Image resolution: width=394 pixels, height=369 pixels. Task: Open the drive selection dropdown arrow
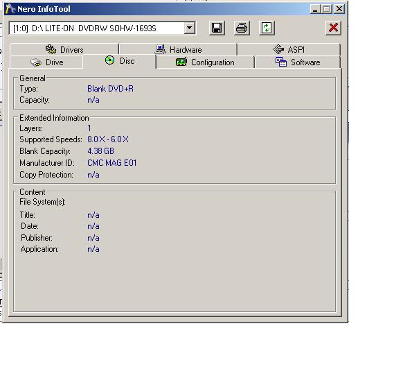click(x=190, y=28)
